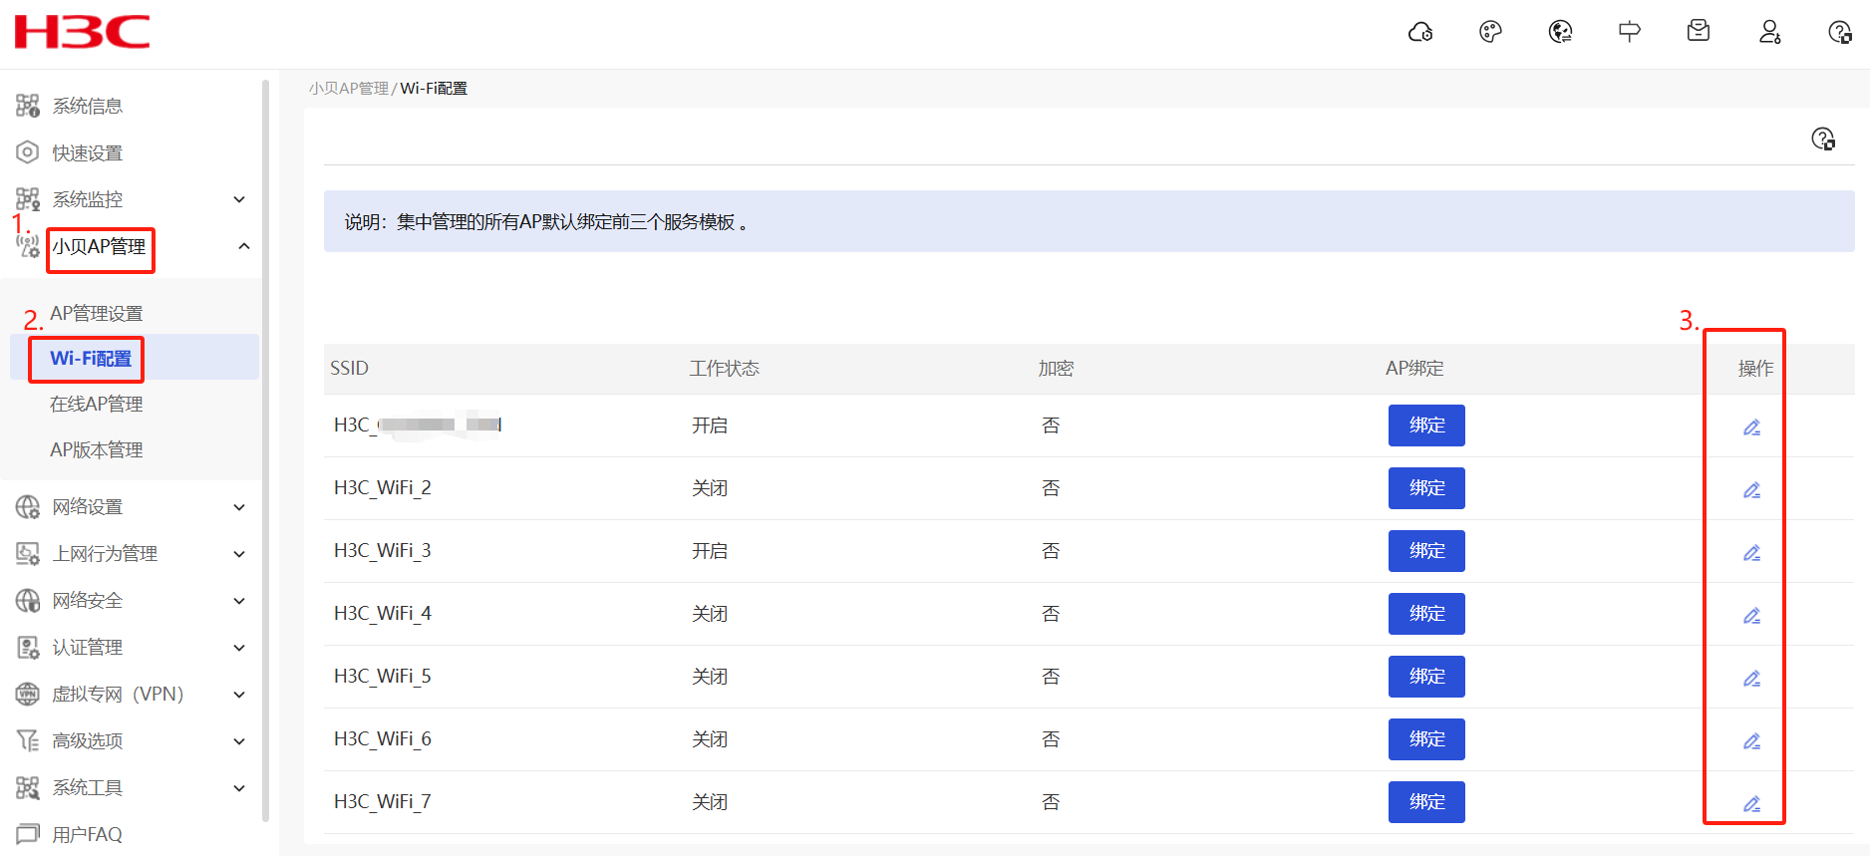
Task: Click the AP绑定 column header
Action: click(1414, 369)
